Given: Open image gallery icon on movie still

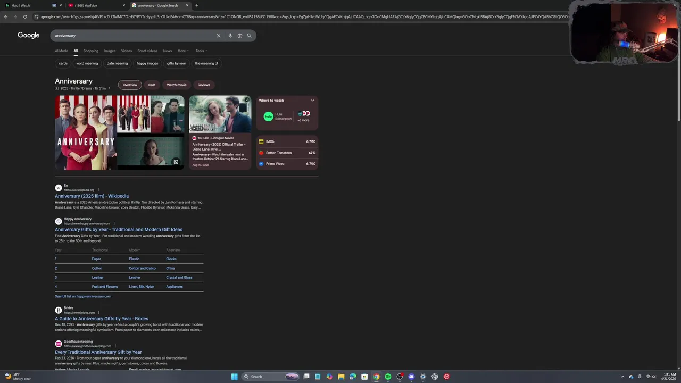Looking at the screenshot, I should coord(176,162).
